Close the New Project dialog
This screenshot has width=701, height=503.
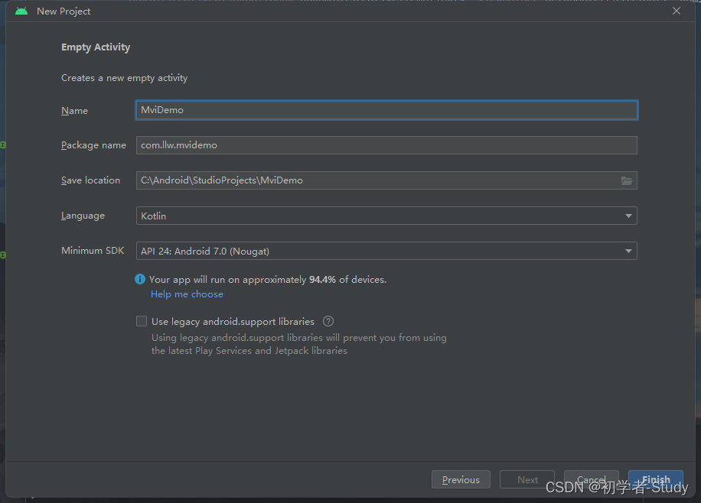677,11
